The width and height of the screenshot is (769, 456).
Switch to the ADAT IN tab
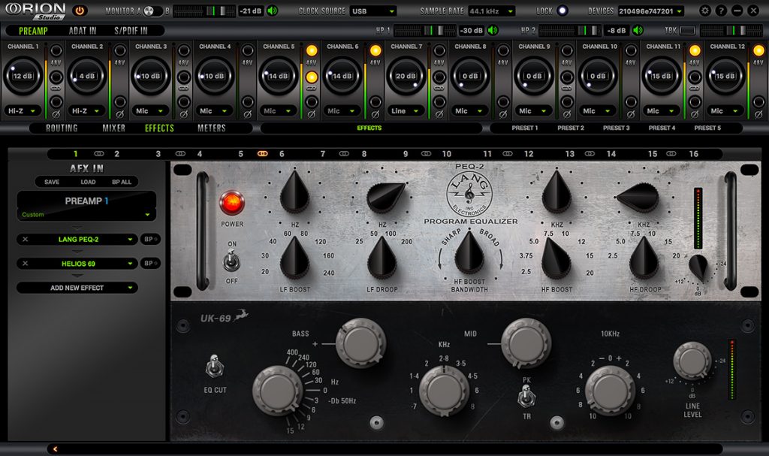tap(83, 31)
